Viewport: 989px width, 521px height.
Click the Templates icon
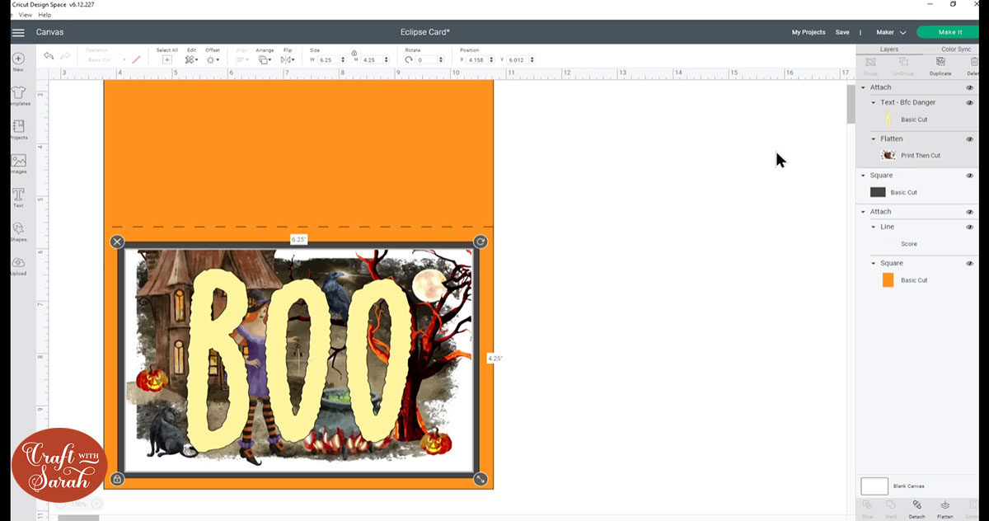click(x=18, y=94)
